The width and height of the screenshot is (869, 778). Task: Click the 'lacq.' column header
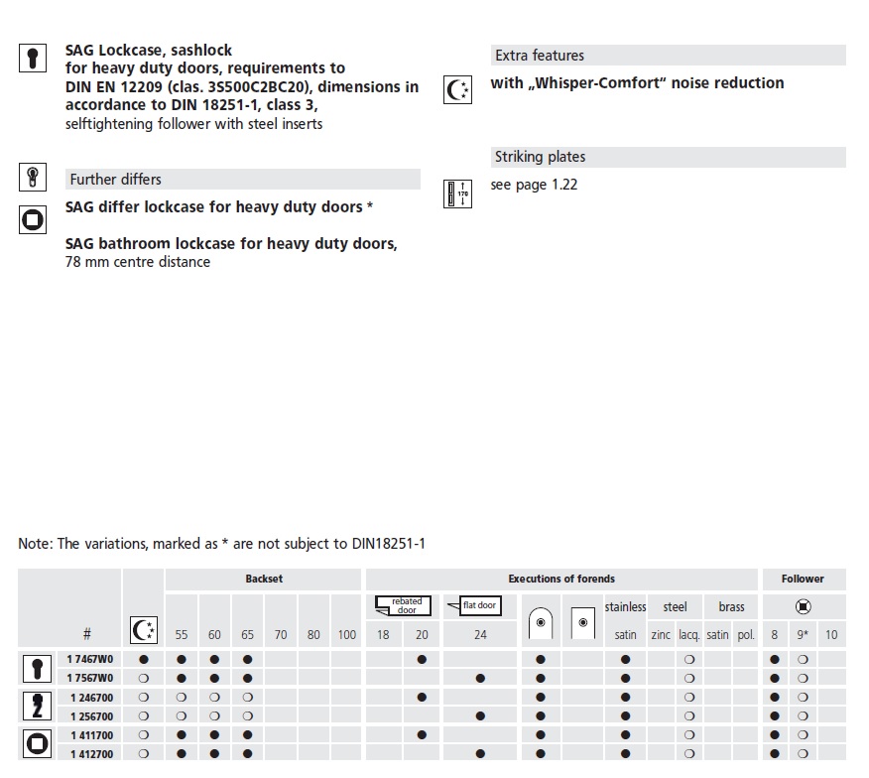[688, 635]
